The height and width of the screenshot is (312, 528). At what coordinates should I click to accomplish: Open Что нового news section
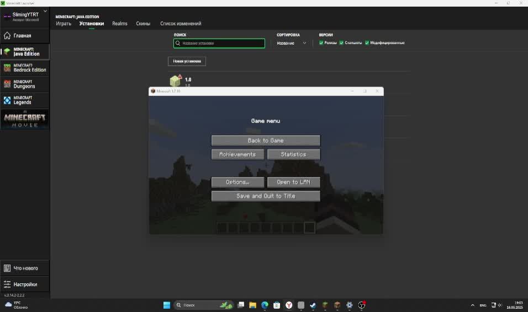[x=25, y=268]
